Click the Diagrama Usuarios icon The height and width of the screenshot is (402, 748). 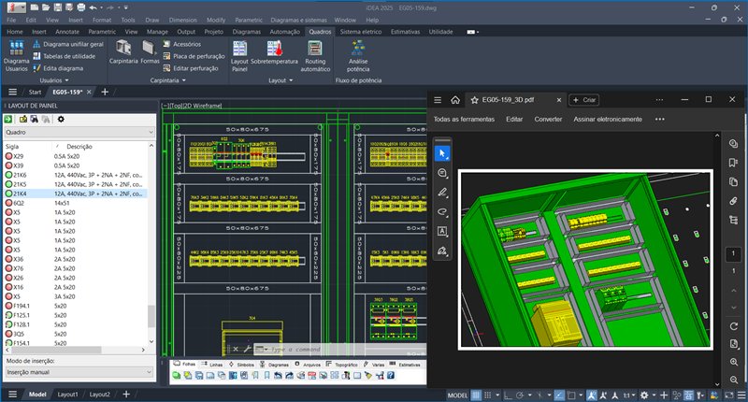(16, 50)
